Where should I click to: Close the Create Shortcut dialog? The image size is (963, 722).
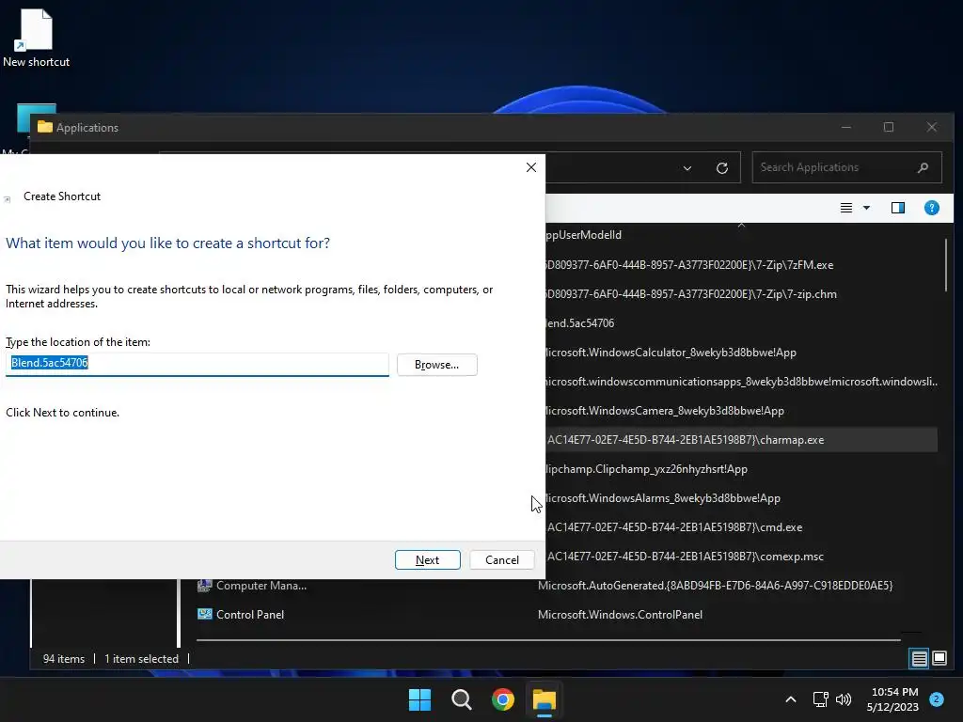coord(531,167)
